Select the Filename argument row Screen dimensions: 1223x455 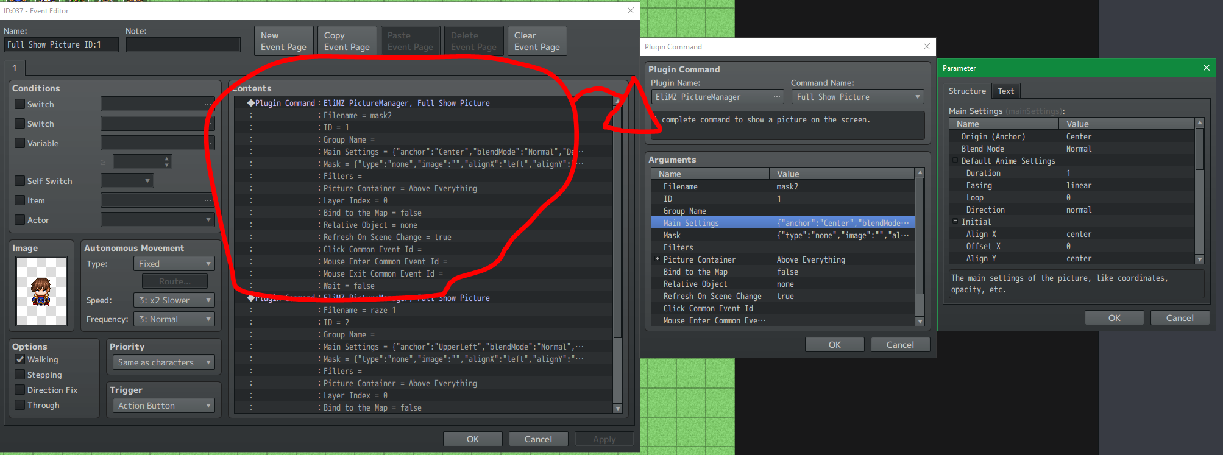point(783,186)
